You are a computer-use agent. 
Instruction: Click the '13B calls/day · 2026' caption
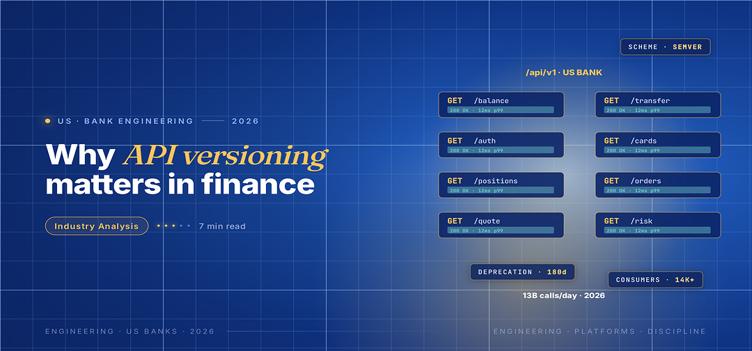pos(563,295)
